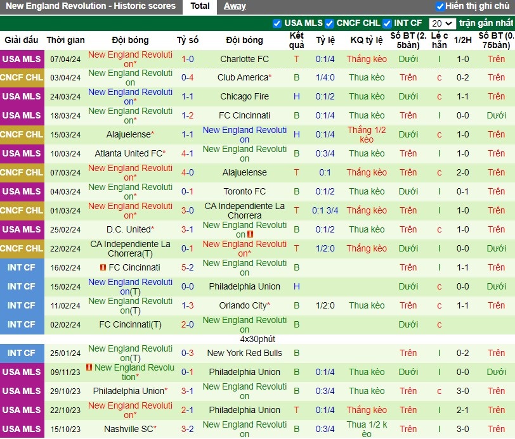
Task: Open Toronto FC team link
Action: 244,191
